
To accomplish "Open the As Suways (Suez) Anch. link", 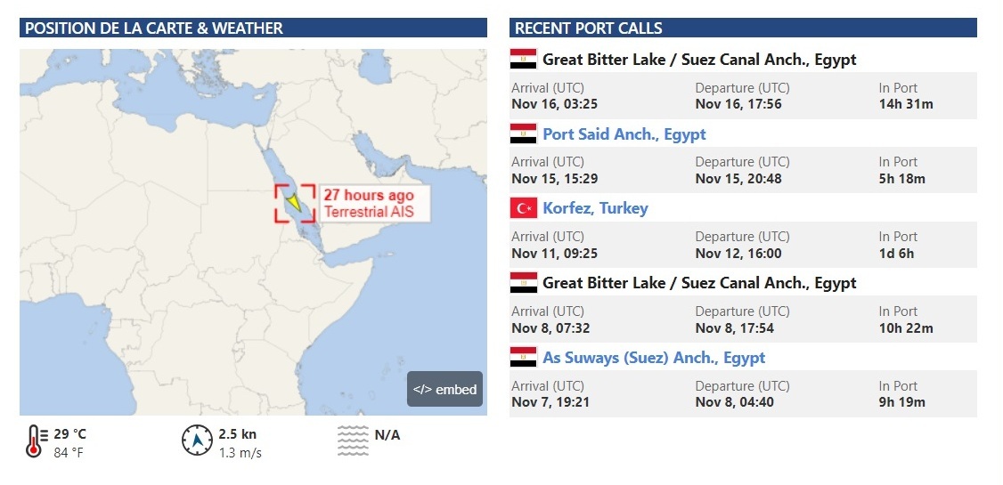I will (654, 358).
